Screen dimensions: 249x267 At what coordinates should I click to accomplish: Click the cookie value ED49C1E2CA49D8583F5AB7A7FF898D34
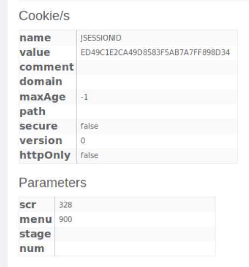tap(155, 53)
